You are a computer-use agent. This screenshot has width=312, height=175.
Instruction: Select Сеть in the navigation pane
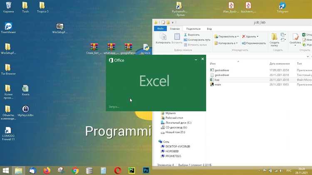[164, 142]
